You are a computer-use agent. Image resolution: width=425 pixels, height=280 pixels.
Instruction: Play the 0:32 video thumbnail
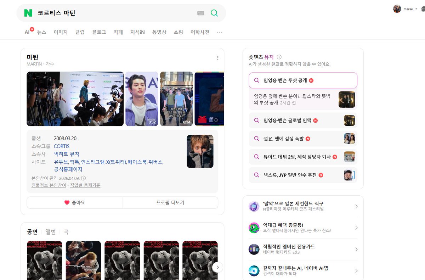pos(142,99)
